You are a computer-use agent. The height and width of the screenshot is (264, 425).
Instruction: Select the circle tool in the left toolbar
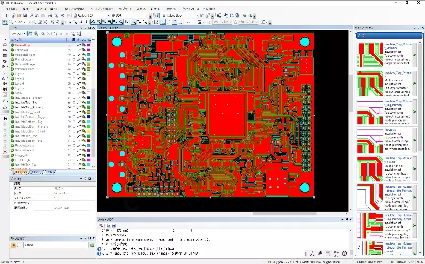click(4, 61)
